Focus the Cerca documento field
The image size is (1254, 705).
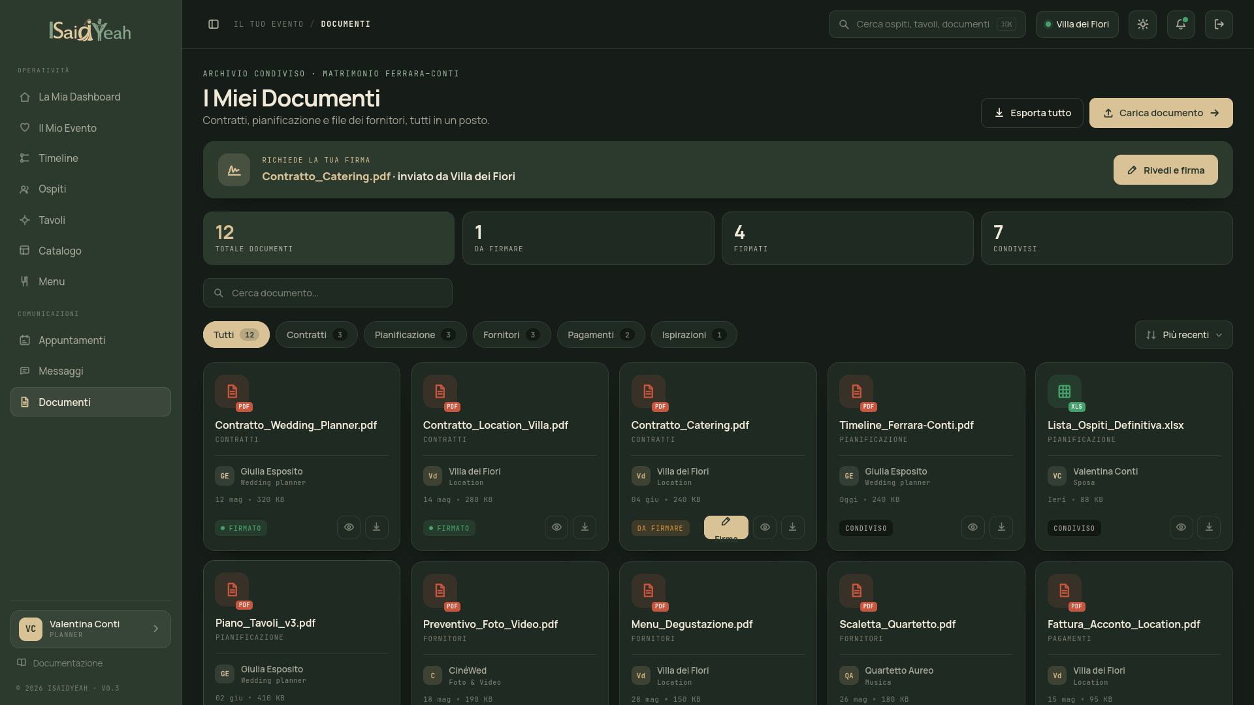tap(328, 293)
